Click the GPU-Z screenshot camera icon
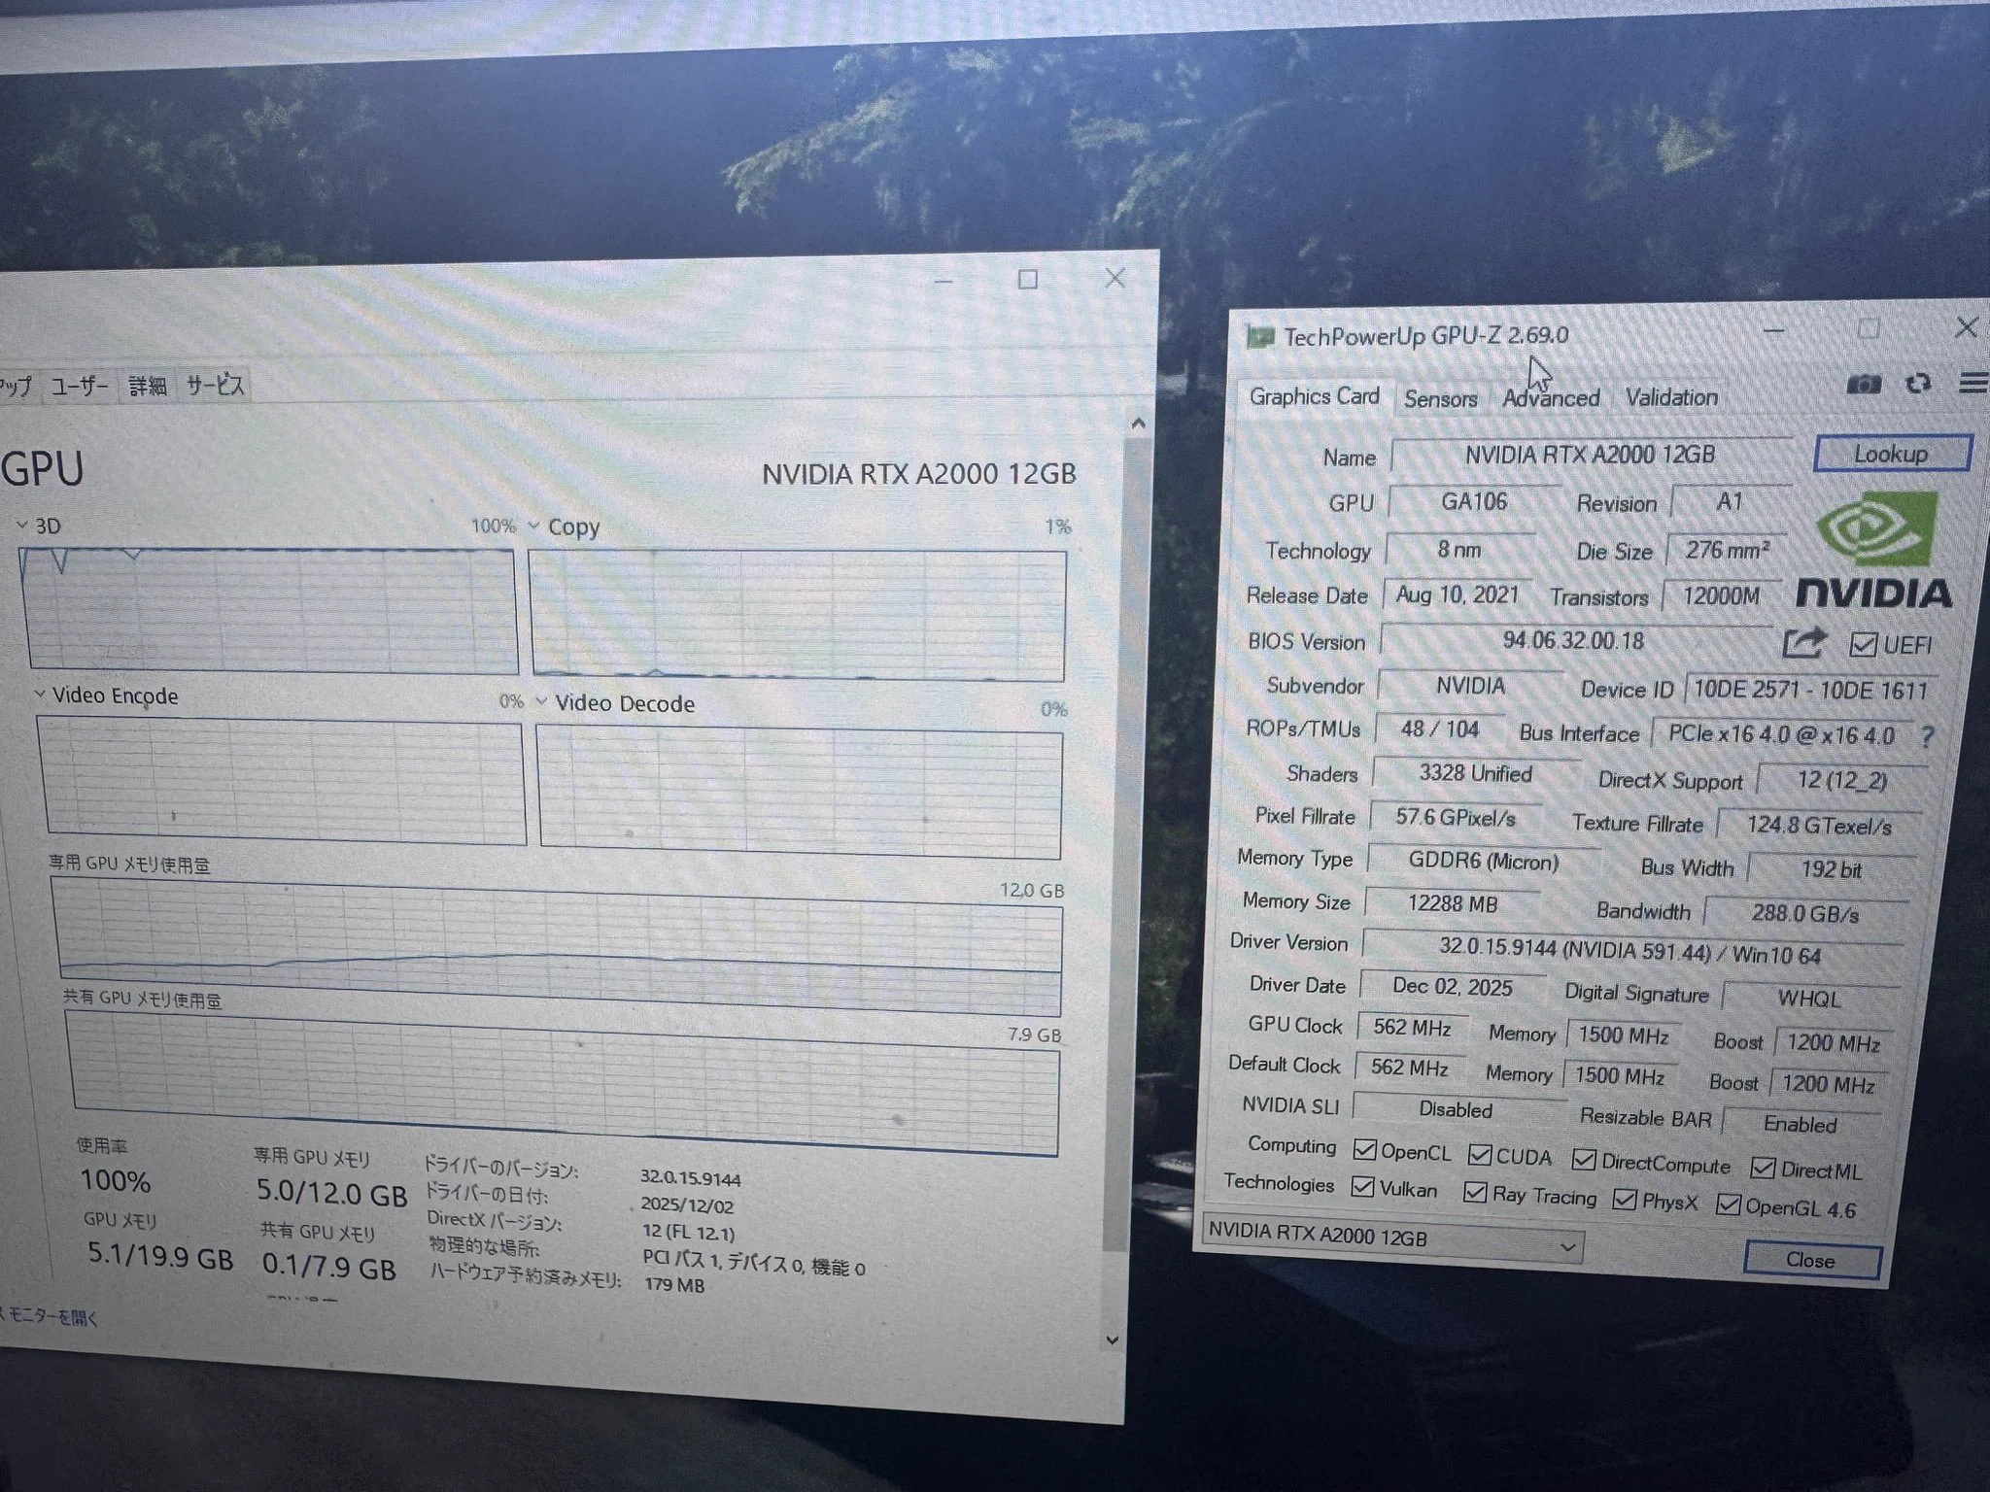The width and height of the screenshot is (1990, 1492). click(x=1863, y=385)
